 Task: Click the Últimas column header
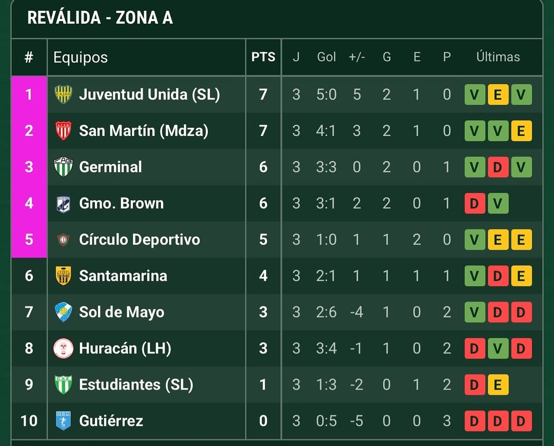pos(498,57)
